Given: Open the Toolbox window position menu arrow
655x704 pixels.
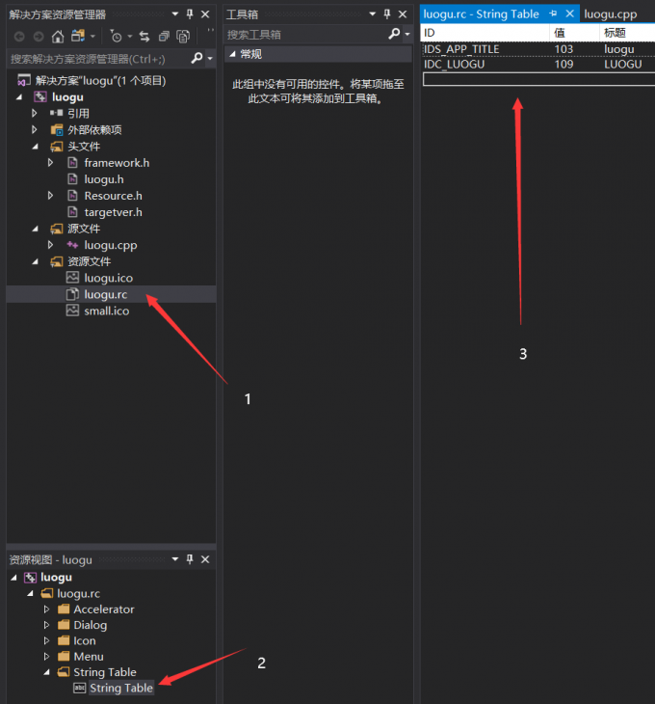Looking at the screenshot, I should (x=372, y=14).
